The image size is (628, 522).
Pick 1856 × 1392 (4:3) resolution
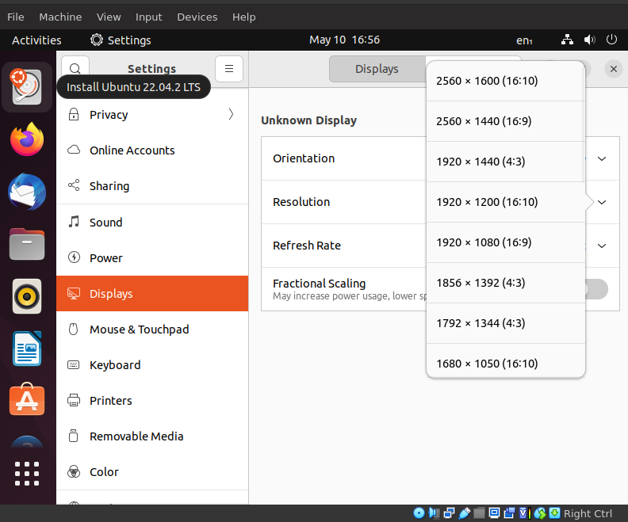tap(505, 283)
